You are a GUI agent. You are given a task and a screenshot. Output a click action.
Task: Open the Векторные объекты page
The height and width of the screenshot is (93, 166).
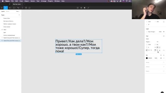pyautogui.click(x=8, y=21)
